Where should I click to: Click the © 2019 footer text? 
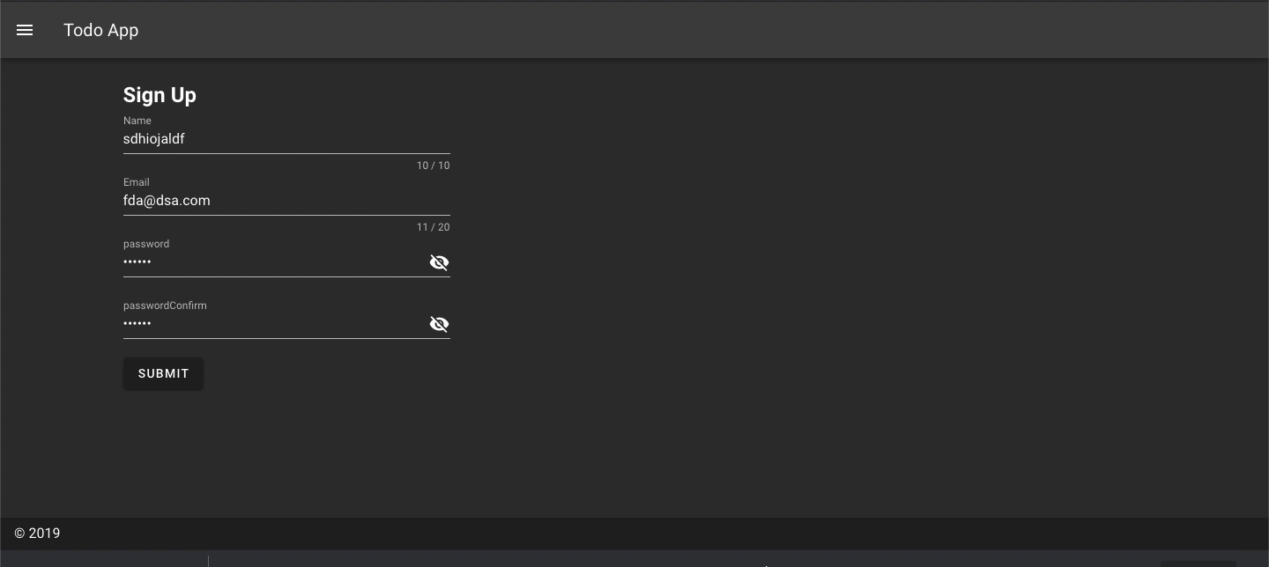pyautogui.click(x=37, y=534)
